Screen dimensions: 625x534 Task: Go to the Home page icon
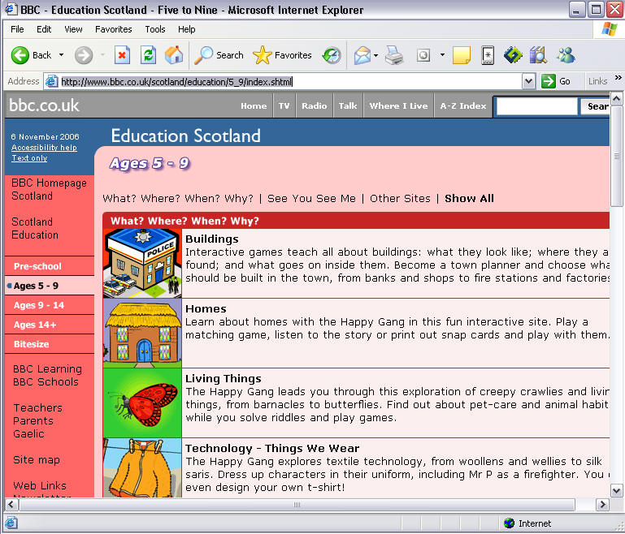[173, 55]
